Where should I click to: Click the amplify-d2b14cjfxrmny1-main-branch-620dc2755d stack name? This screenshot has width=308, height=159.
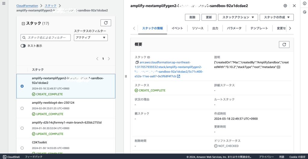pyautogui.click(x=66, y=122)
